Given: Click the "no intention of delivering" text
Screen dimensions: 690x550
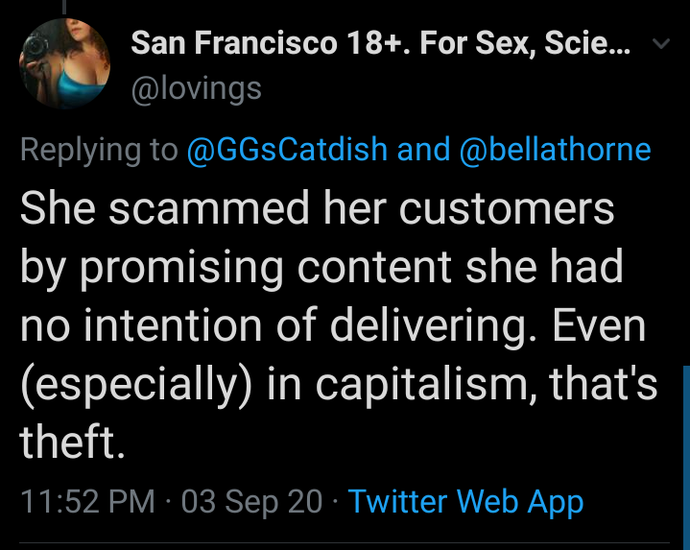Looking at the screenshot, I should coord(272,325).
